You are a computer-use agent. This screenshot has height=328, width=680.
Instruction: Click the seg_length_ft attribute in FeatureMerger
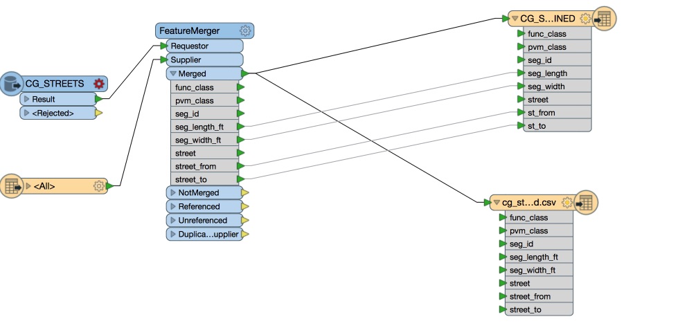pos(204,127)
